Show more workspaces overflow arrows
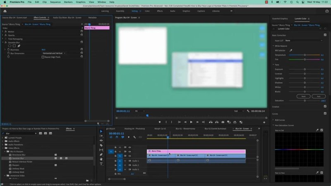The width and height of the screenshot is (331, 186). point(231,11)
